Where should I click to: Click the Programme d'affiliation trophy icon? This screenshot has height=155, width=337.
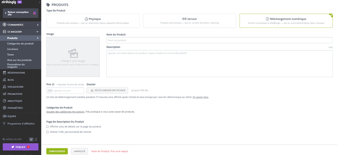pos(4,124)
